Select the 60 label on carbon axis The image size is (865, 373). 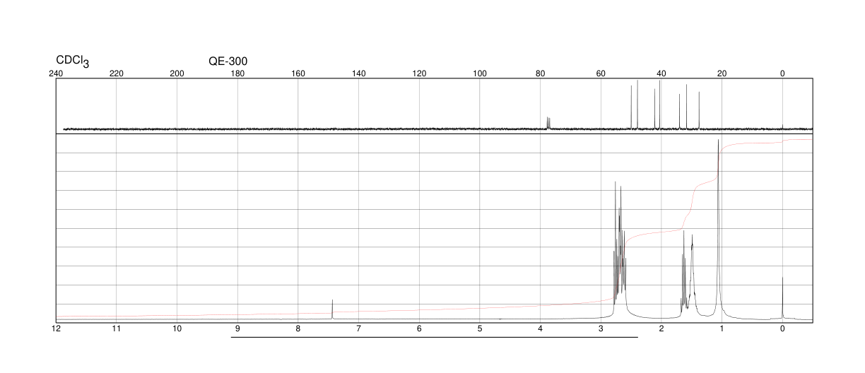tap(601, 73)
